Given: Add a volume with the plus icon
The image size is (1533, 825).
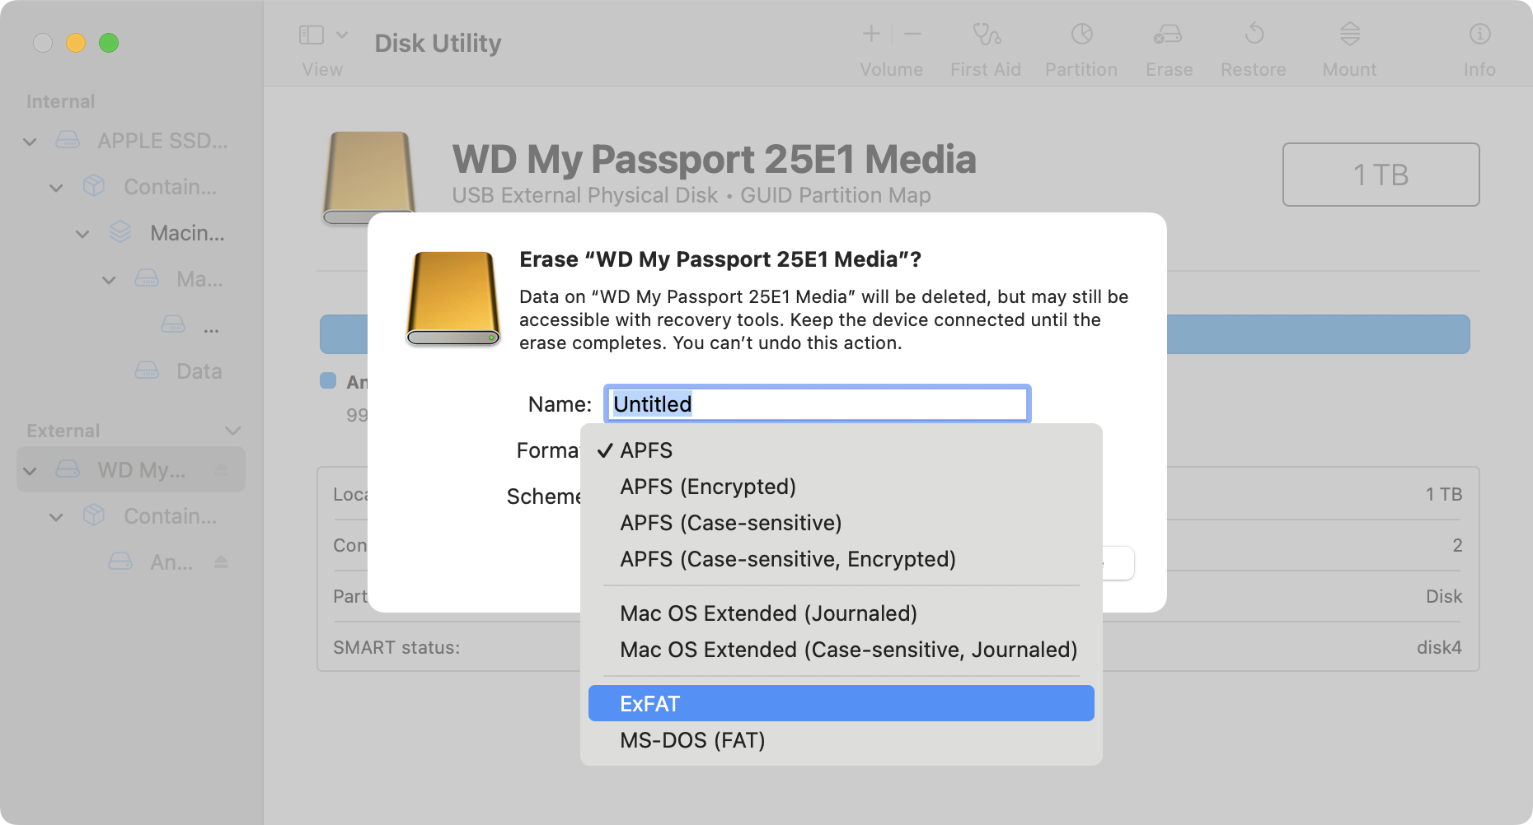Looking at the screenshot, I should tap(871, 34).
